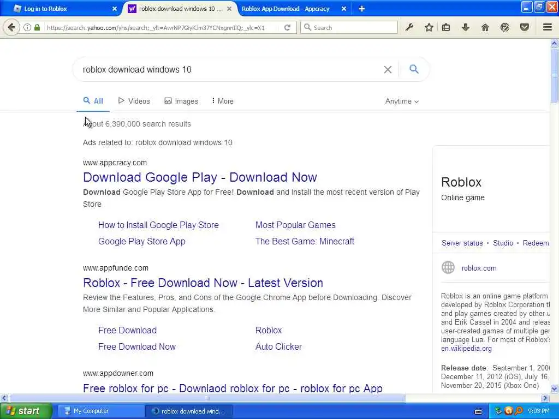
Task: Open Free roblox for pc result link
Action: pyautogui.click(x=233, y=388)
